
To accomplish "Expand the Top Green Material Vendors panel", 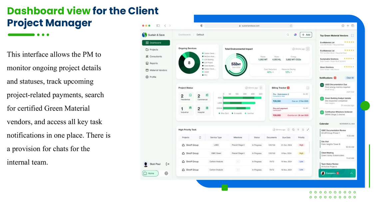I will pos(352,36).
